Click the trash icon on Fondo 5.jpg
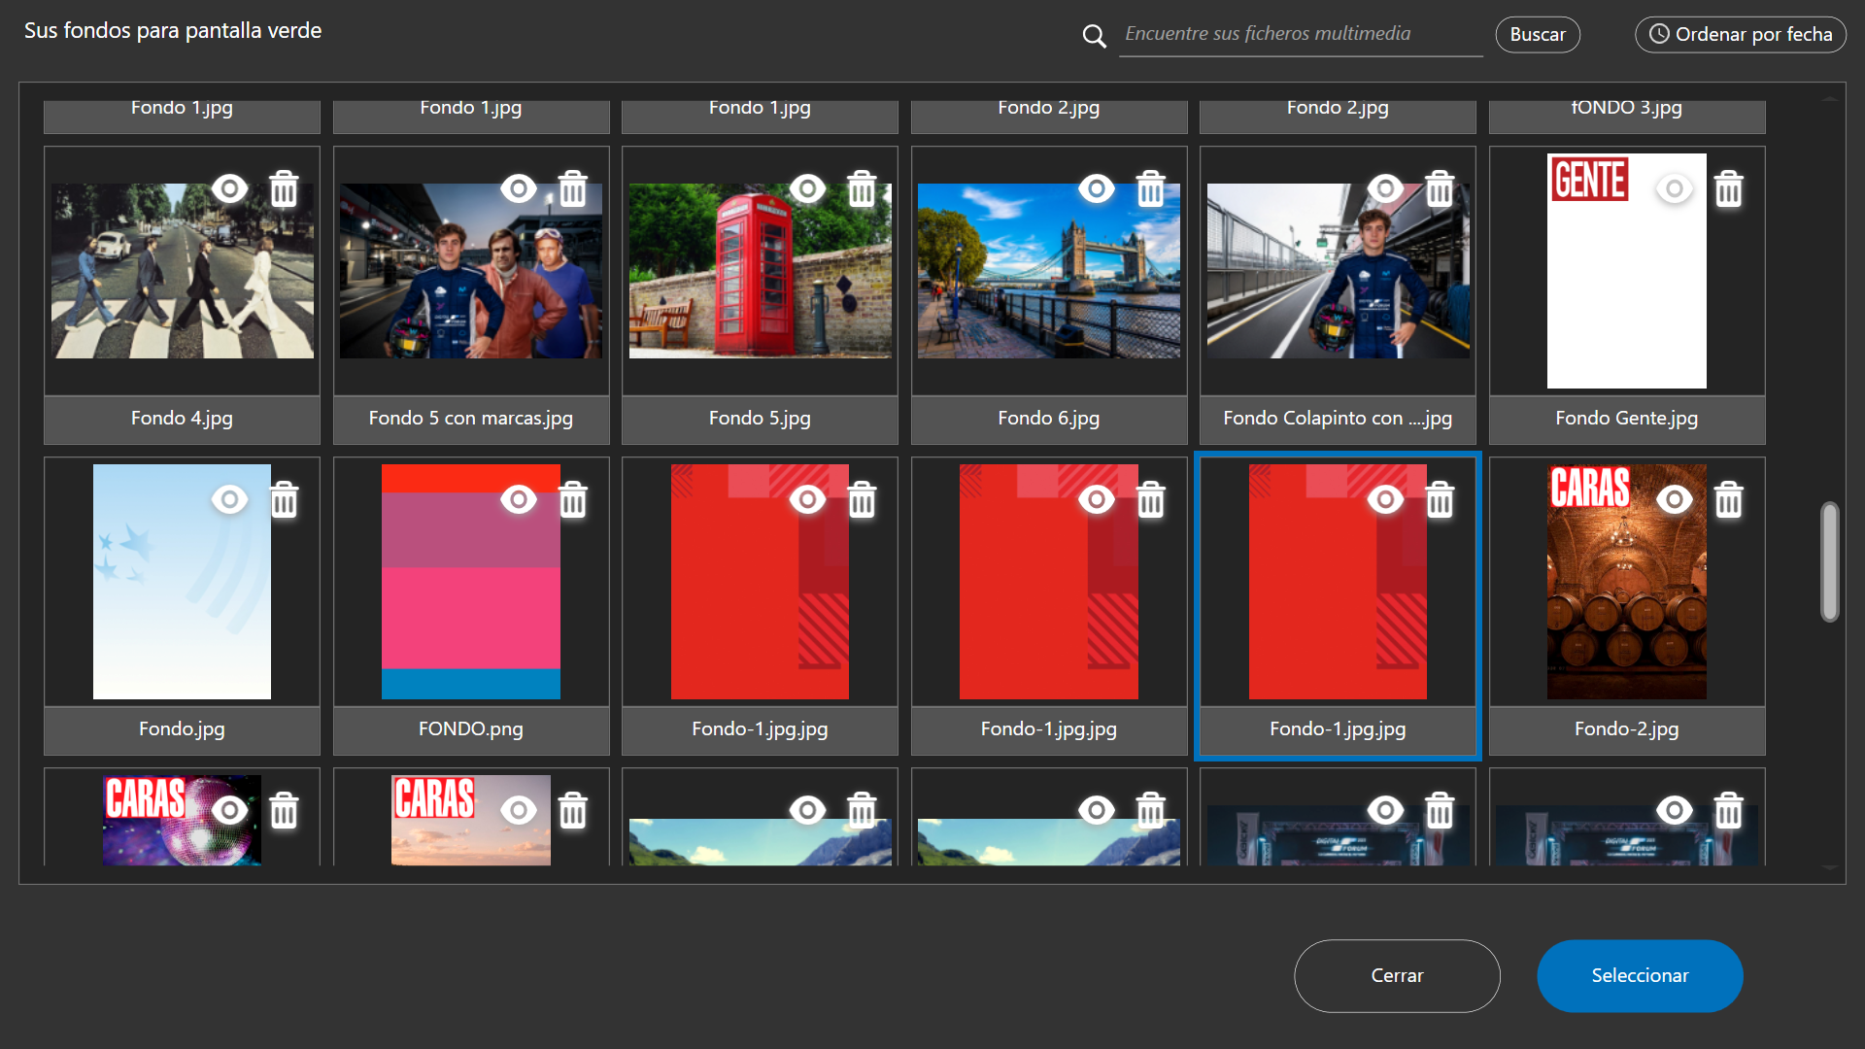 tap(862, 188)
